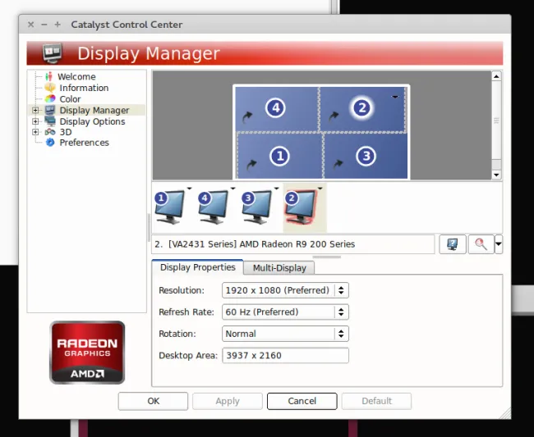Viewport: 534px width, 437px height.
Task: Click the window resize grip corner
Action: (x=505, y=413)
